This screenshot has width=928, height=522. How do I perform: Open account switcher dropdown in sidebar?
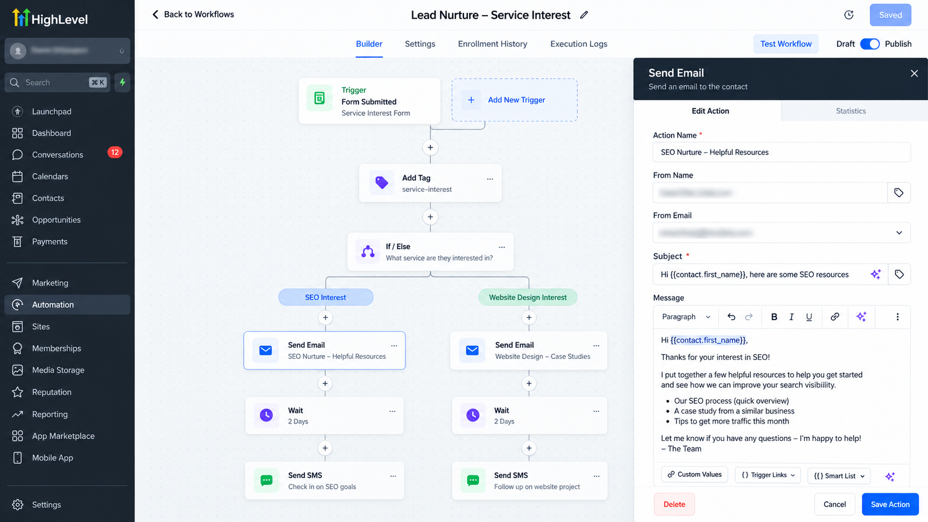(67, 50)
